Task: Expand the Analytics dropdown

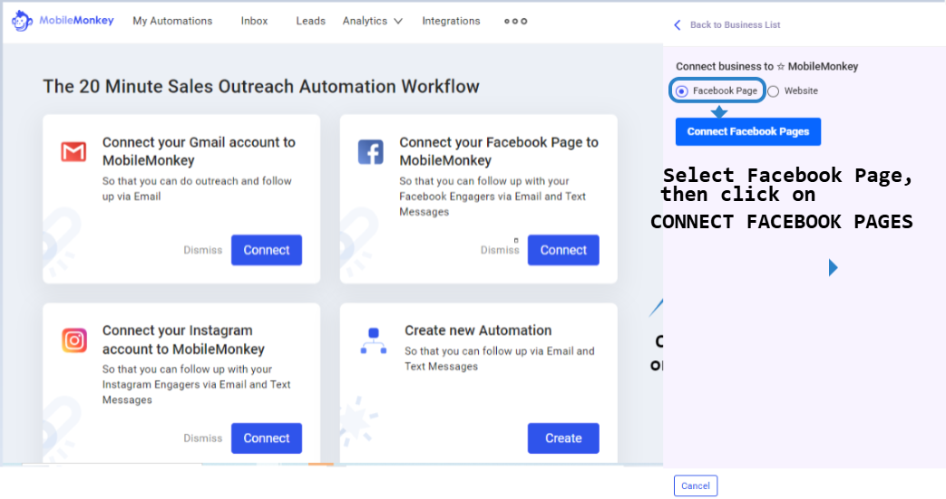Action: tap(372, 21)
